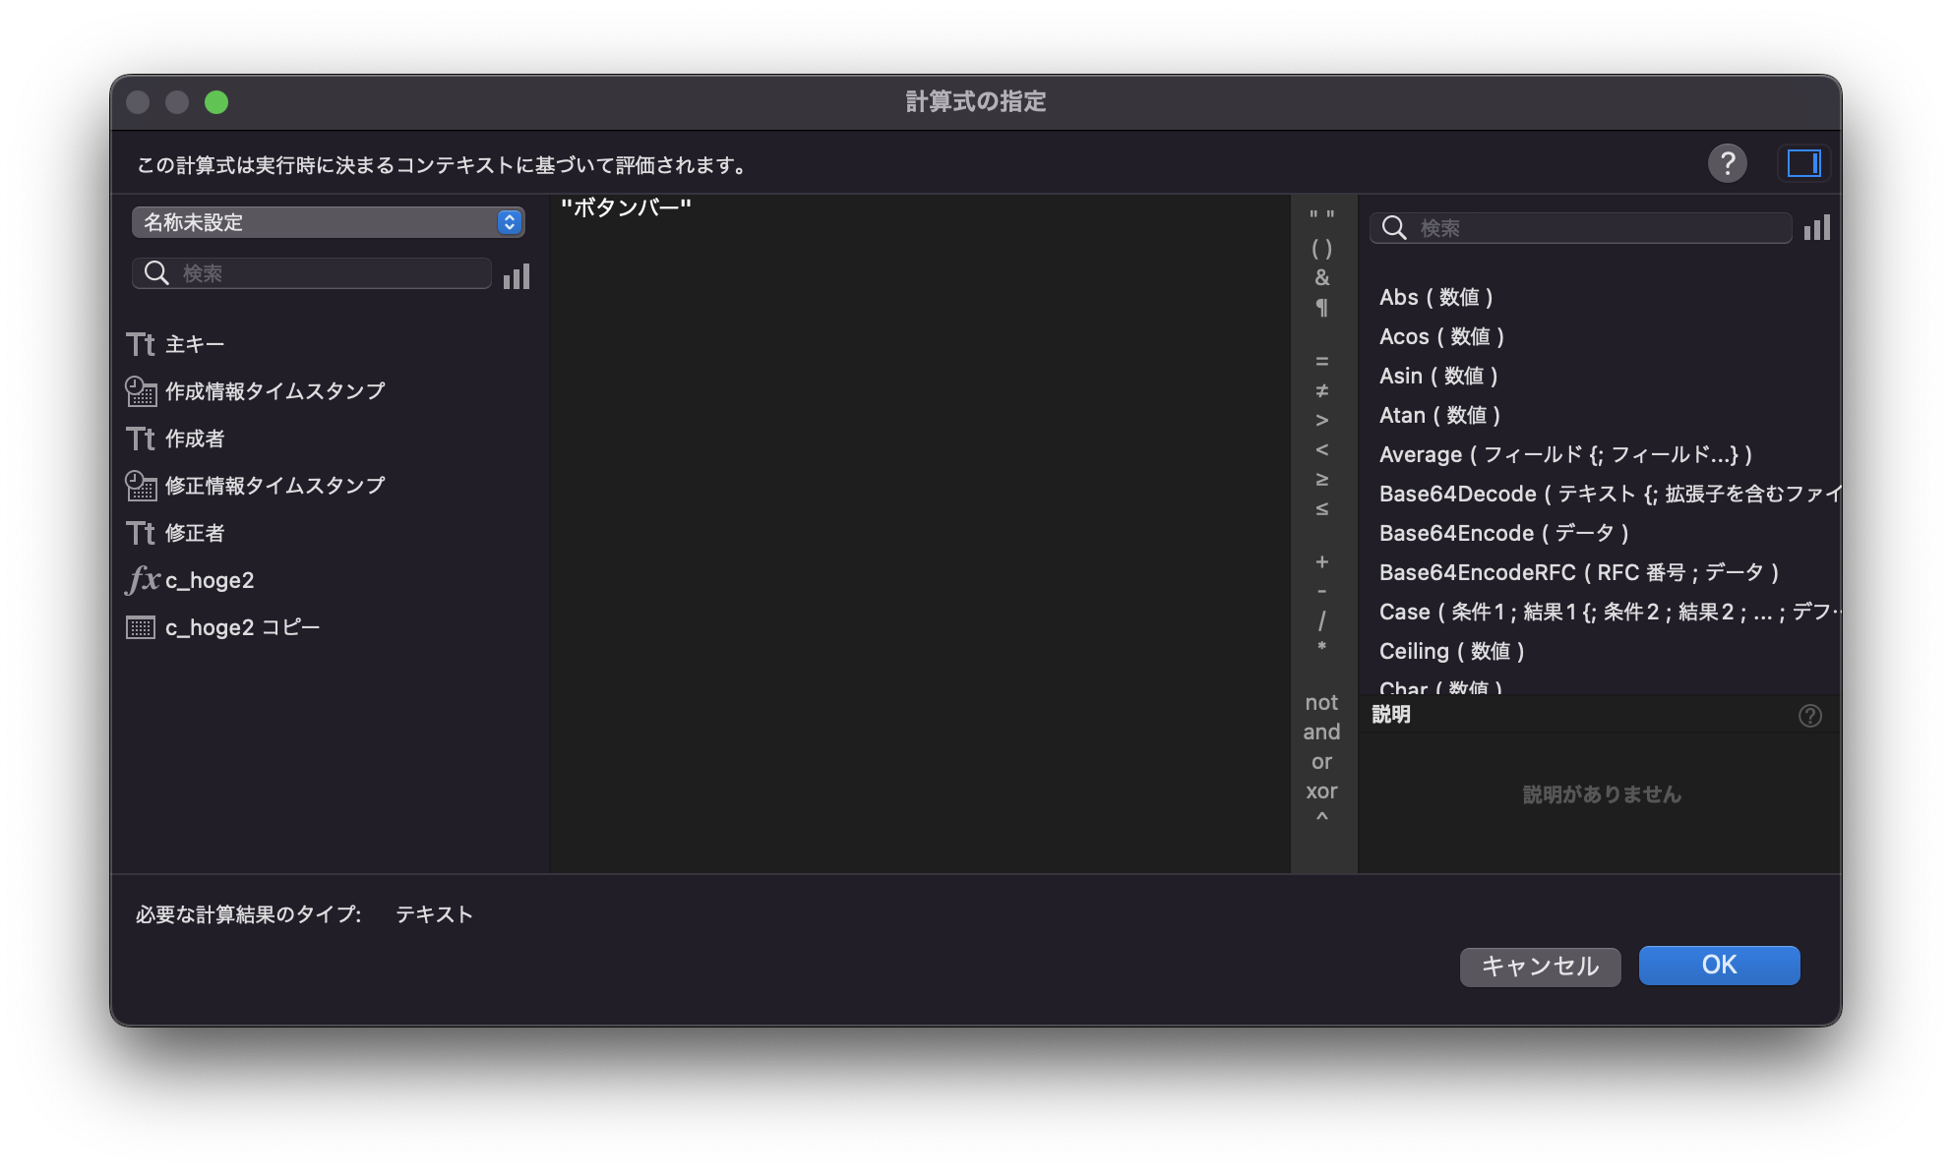
Task: Open the 名称未設定 table dropdown
Action: point(328,222)
